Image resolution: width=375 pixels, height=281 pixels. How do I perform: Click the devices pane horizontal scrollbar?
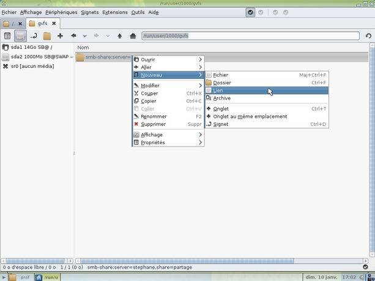(37, 261)
